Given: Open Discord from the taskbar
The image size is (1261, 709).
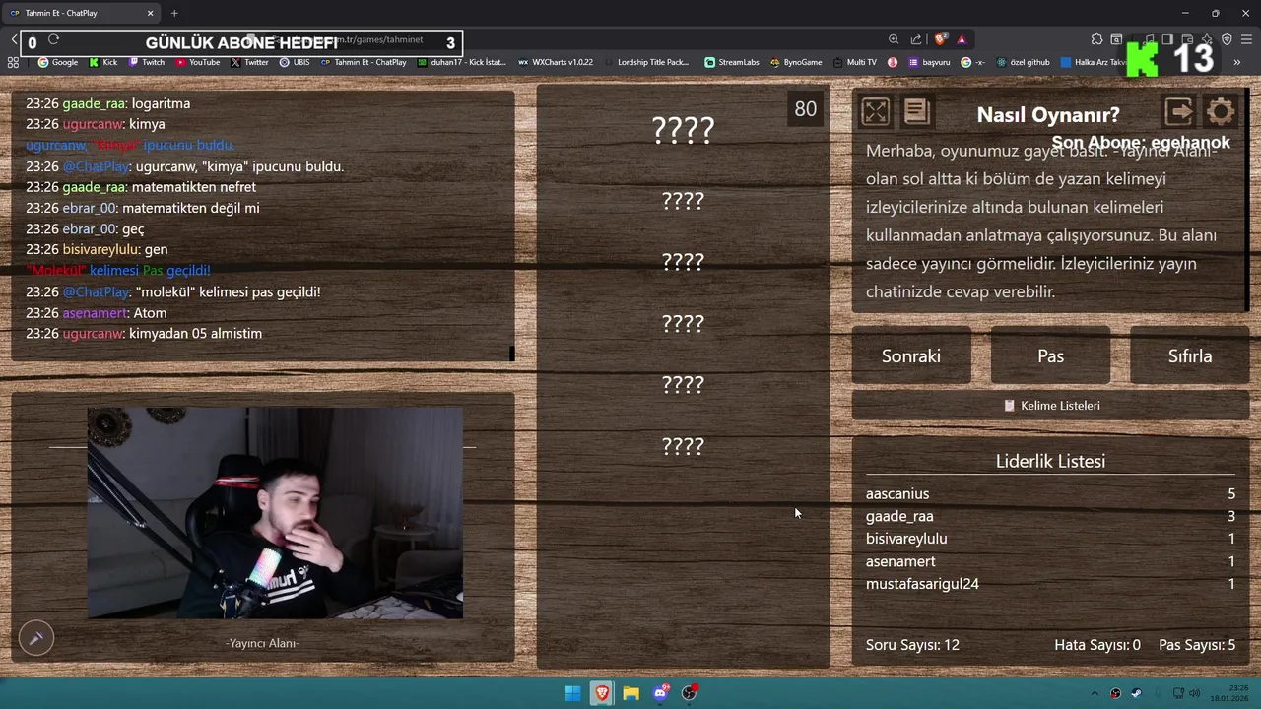Looking at the screenshot, I should coord(660,693).
